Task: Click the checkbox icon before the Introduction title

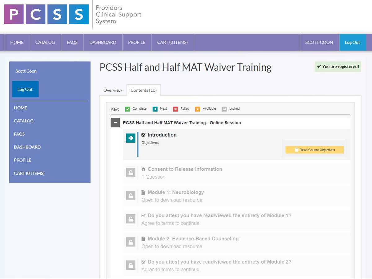Action: (144, 135)
